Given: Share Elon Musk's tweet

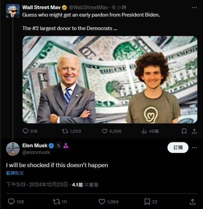Looking at the screenshot, I should pyautogui.click(x=193, y=202).
